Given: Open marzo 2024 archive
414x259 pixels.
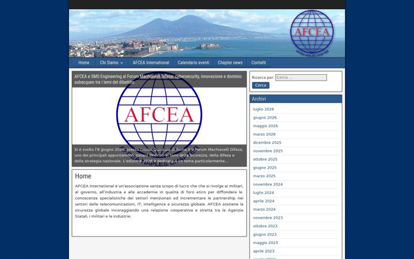Looking at the screenshot, I should click(x=264, y=210).
